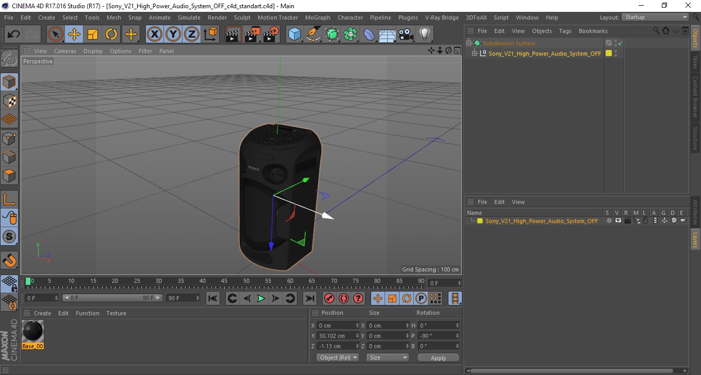
Task: Click the Bend deformer icon
Action: click(x=369, y=35)
